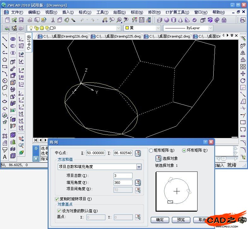Open method dropdown in Array dialog
Image resolution: width=248 pixels, height=229 pixels.
point(139,166)
